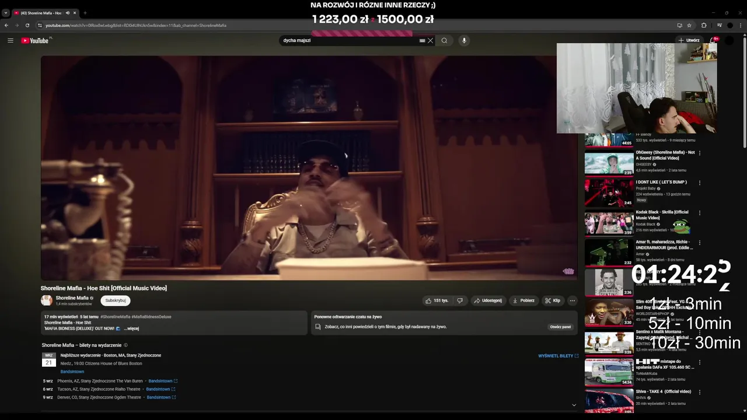Screen dimensions: 747x420
Task: Dislike the video with thumbs down
Action: pos(460,300)
